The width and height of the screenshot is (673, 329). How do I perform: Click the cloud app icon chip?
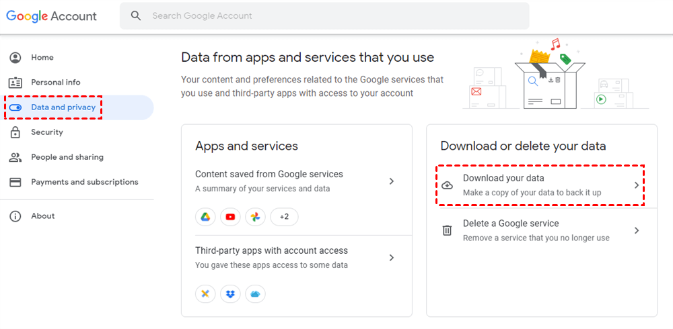(255, 294)
